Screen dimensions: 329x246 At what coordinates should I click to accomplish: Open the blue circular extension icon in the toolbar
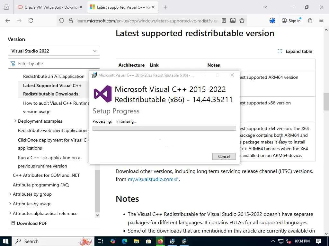[x=272, y=20]
